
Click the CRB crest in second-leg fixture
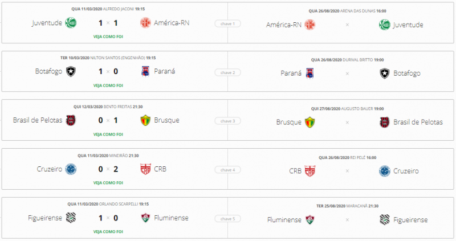310,170
